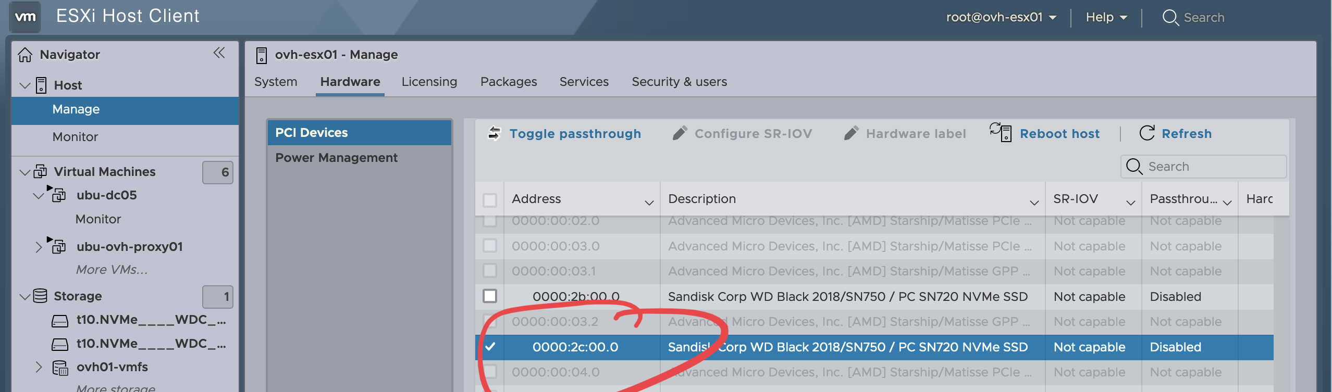Click the ovh01-vmfs datastore icon
This screenshot has width=1332, height=392.
(x=60, y=368)
